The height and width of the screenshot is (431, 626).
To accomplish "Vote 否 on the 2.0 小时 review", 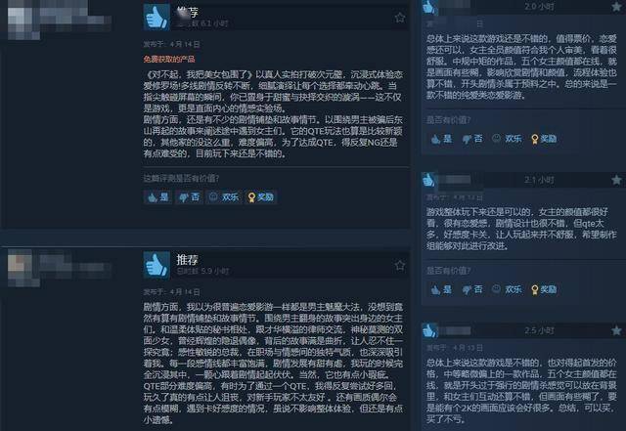I will [472, 139].
